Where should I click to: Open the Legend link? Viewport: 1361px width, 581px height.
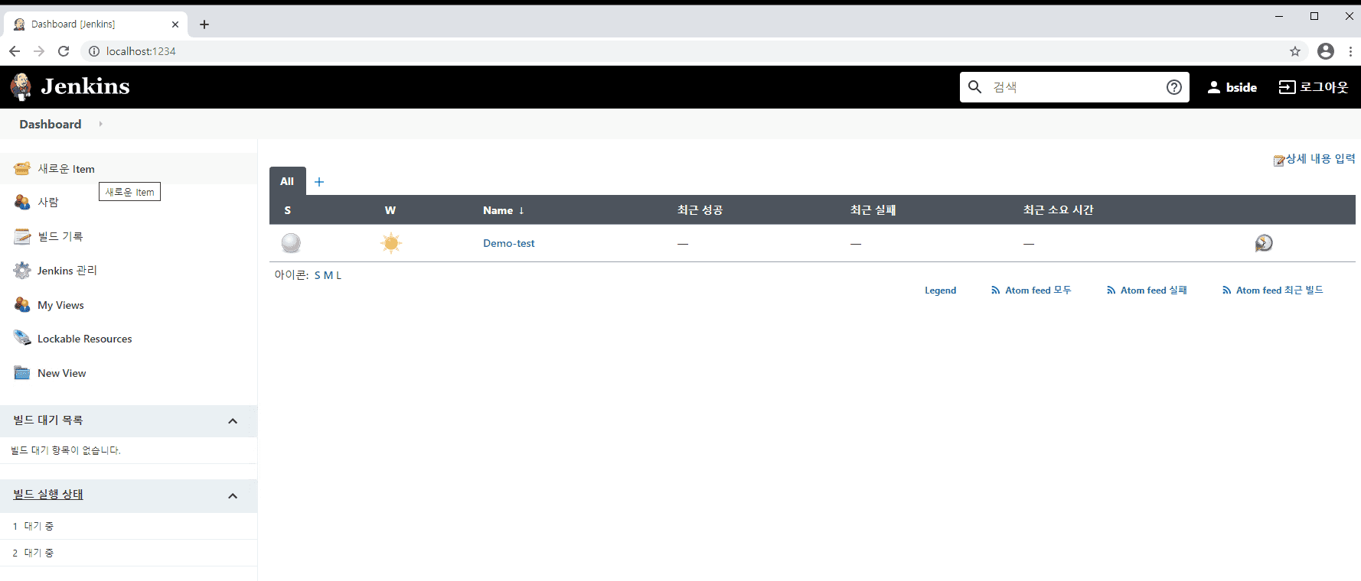click(x=940, y=290)
